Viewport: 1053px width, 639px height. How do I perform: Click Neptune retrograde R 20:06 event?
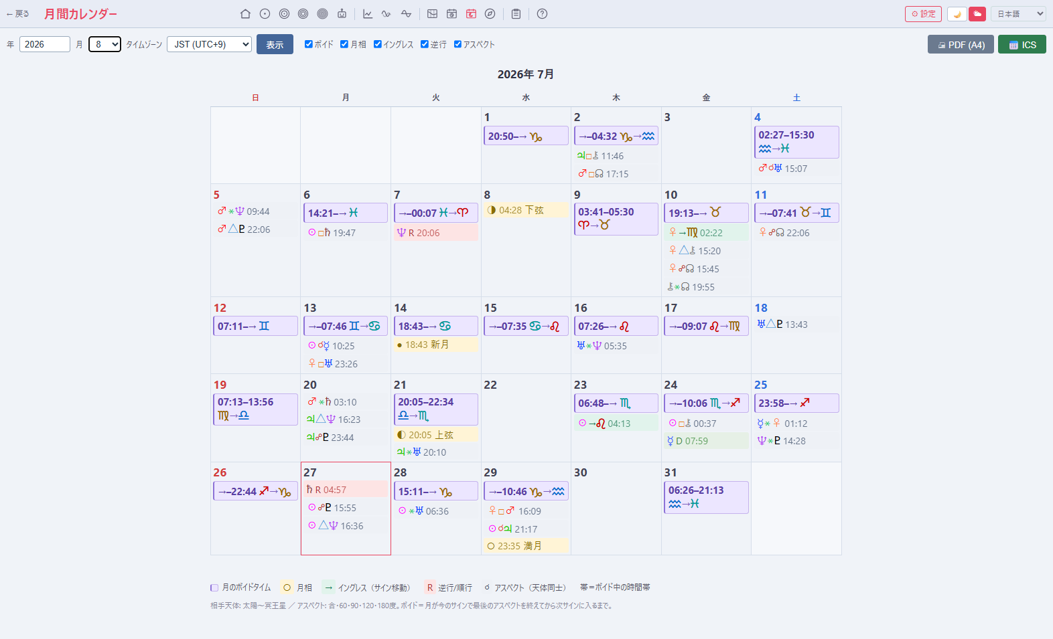pyautogui.click(x=436, y=233)
